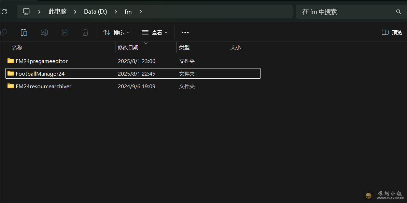Screen dimensions: 407x203
Task: Expand chevron after Data (D:) breadcrumb
Action: coord(116,12)
